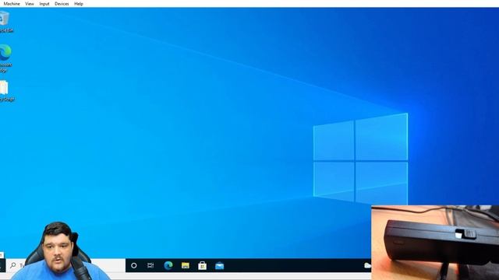Open the Help menu
This screenshot has height=280, width=499.
tap(79, 4)
